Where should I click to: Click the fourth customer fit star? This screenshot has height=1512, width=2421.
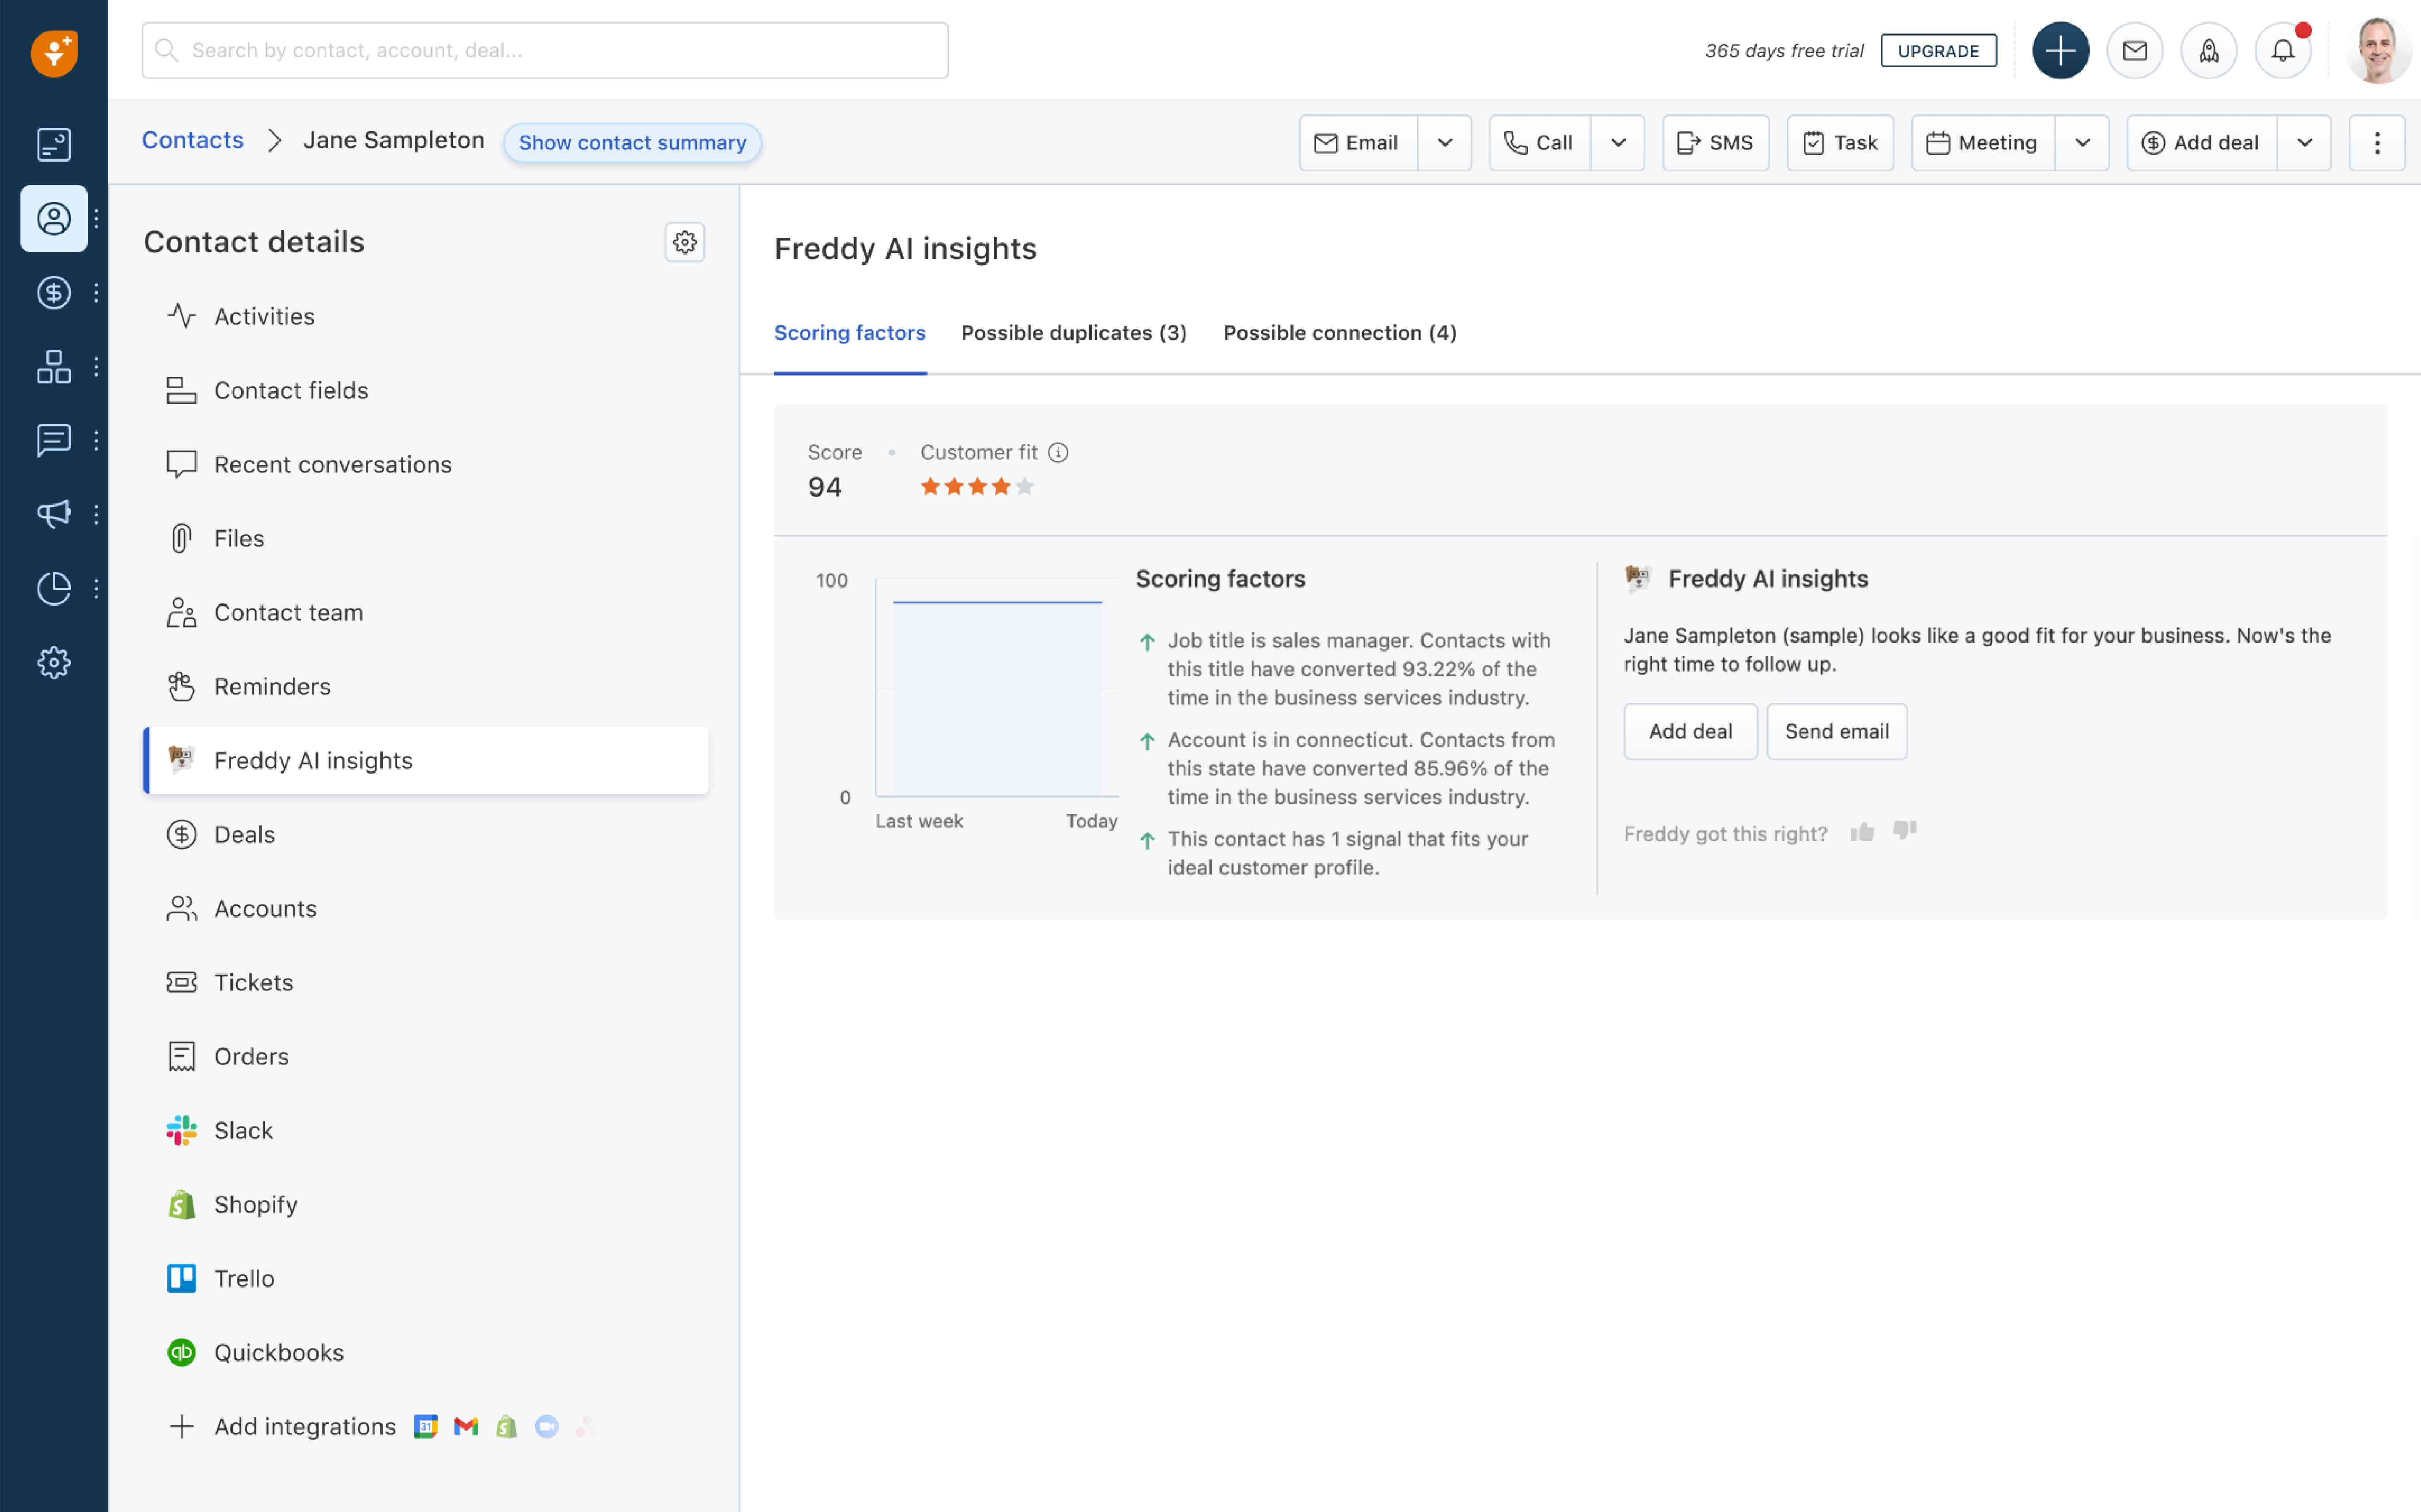[1001, 486]
